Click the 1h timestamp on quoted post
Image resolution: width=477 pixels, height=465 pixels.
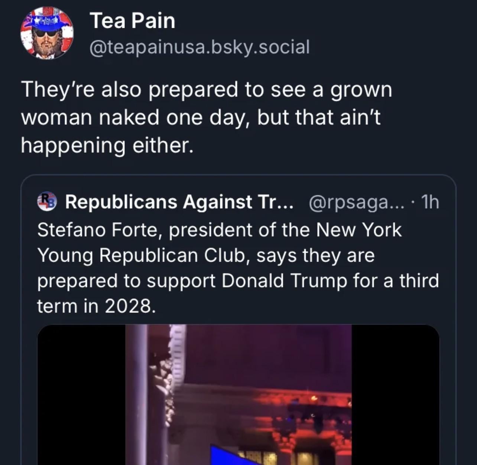[430, 202]
